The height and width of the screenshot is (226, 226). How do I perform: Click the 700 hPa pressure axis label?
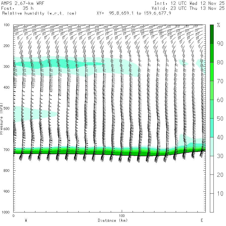(x=7, y=150)
